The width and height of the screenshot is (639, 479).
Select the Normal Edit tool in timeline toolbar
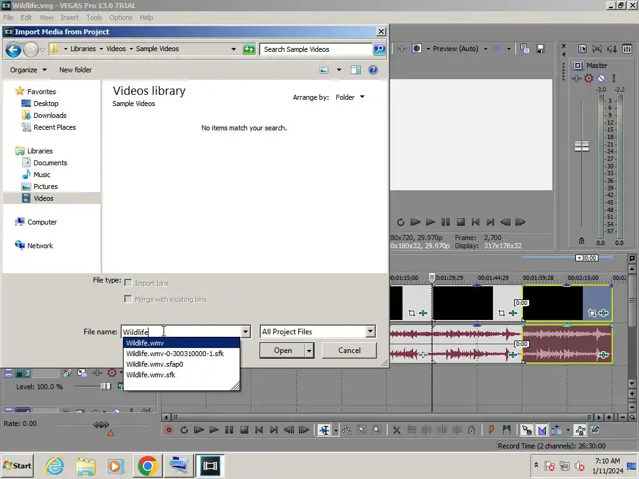coord(324,430)
